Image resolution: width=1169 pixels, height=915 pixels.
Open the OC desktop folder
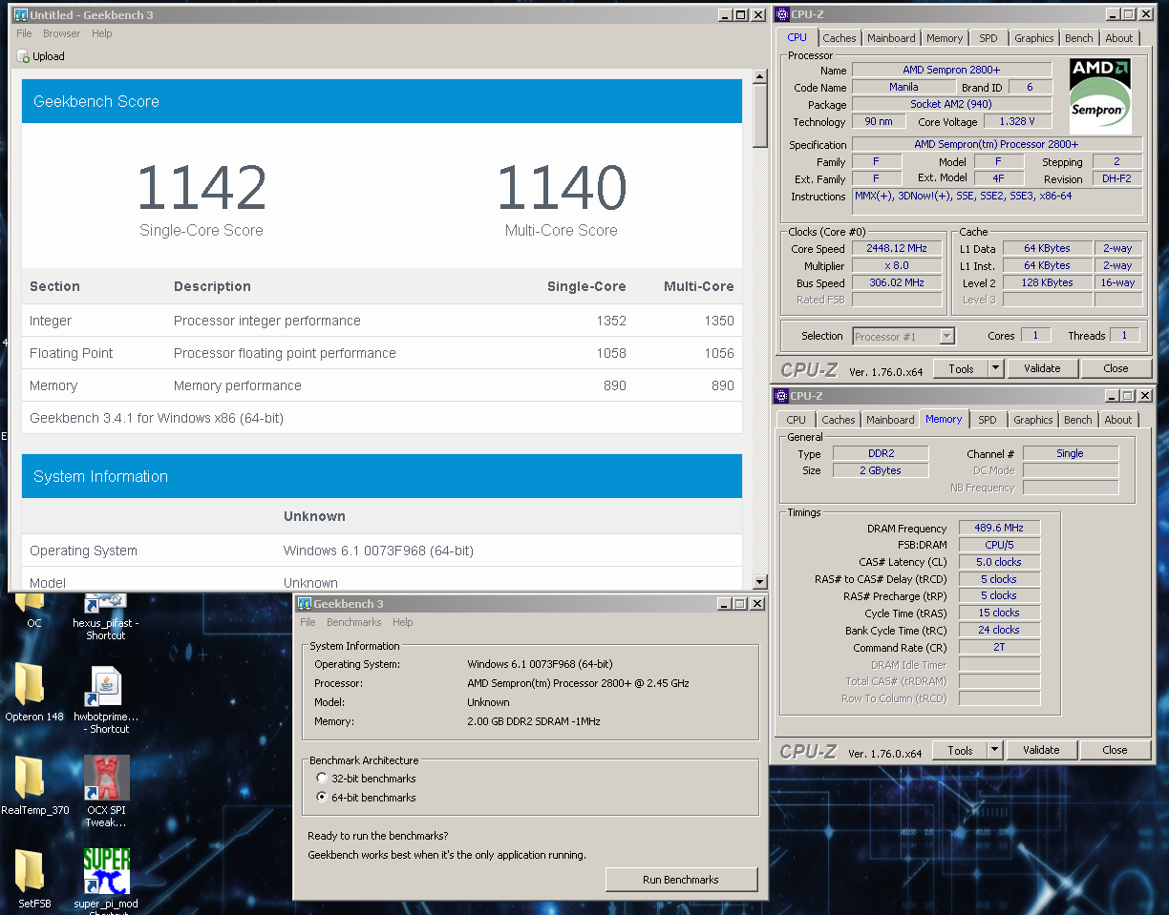coord(30,602)
